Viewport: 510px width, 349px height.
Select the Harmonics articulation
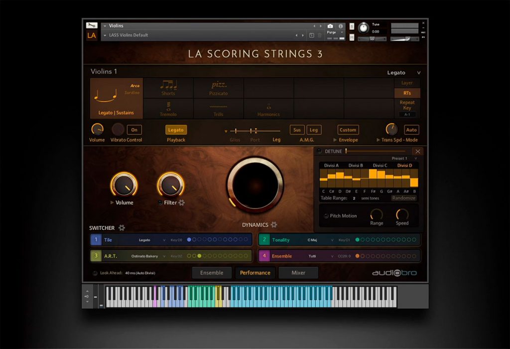click(x=268, y=109)
